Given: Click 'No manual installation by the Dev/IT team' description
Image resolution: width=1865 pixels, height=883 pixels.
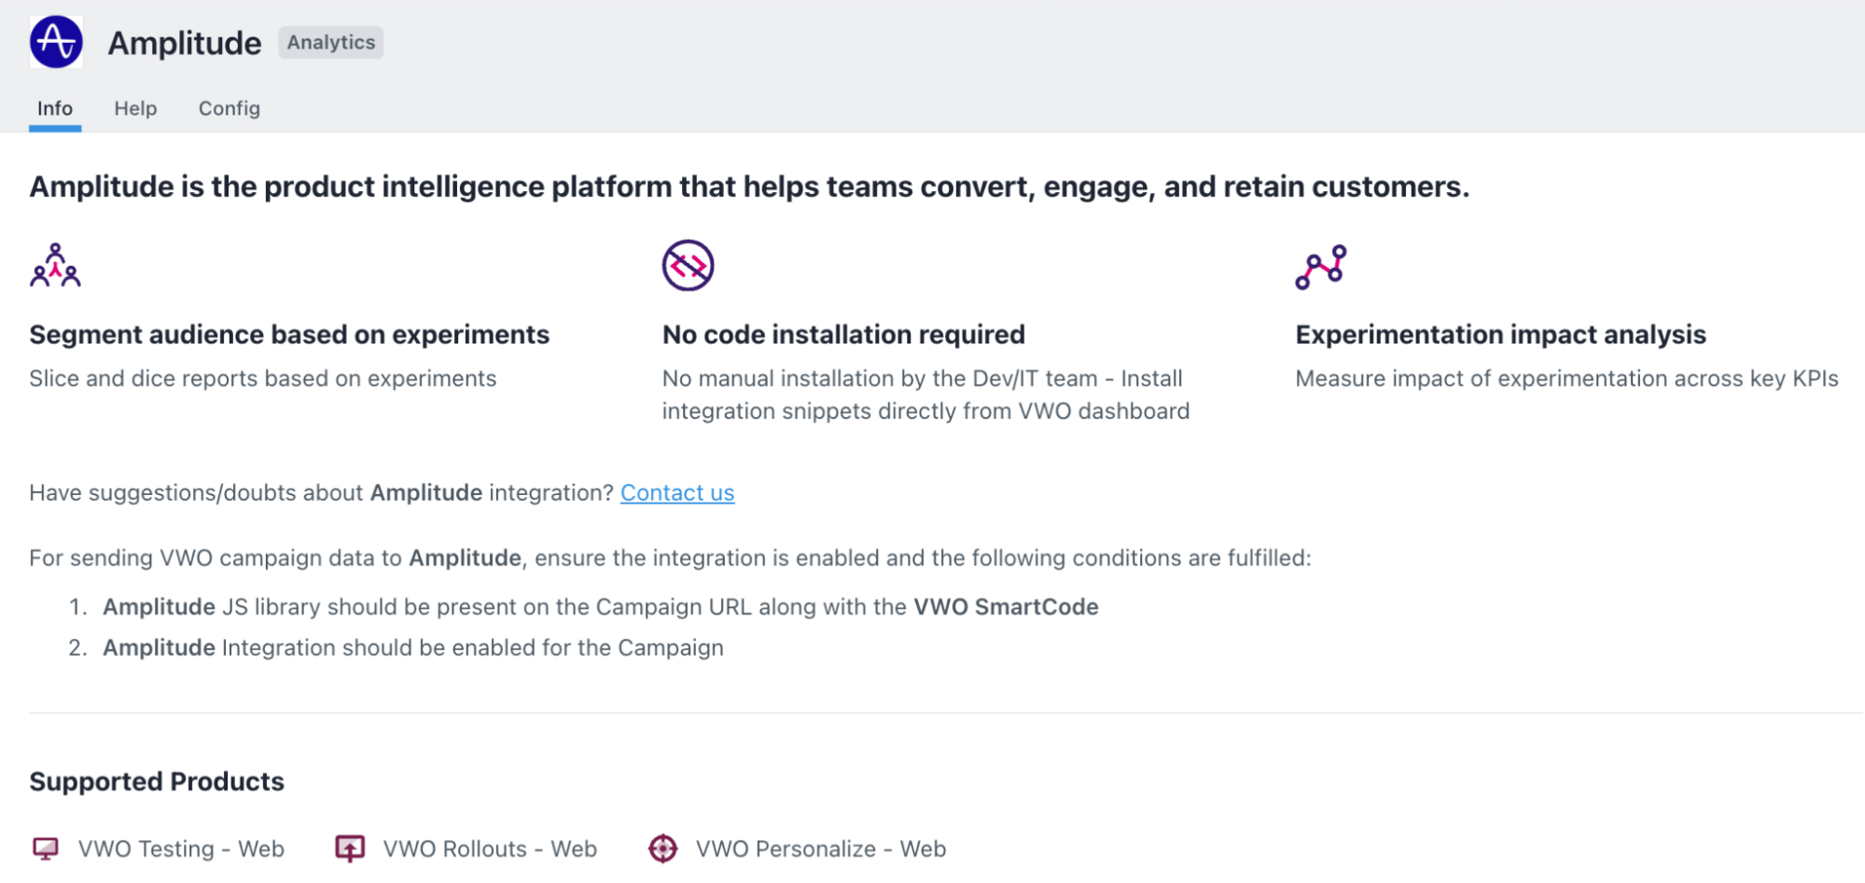Looking at the screenshot, I should pyautogui.click(x=926, y=394).
